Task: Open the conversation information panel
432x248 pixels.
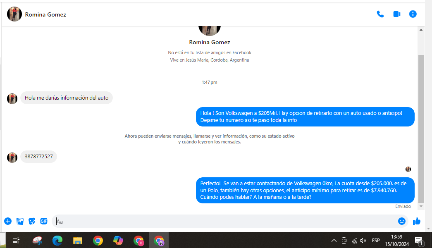Action: (x=413, y=14)
